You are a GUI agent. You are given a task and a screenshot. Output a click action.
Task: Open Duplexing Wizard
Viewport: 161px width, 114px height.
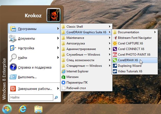pos(129,66)
